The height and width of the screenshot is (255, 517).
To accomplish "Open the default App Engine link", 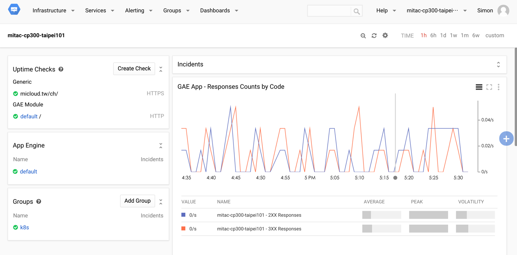I will pos(28,172).
